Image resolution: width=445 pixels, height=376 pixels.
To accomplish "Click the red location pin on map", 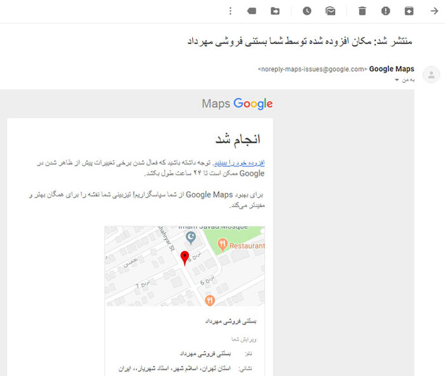I will (x=185, y=258).
